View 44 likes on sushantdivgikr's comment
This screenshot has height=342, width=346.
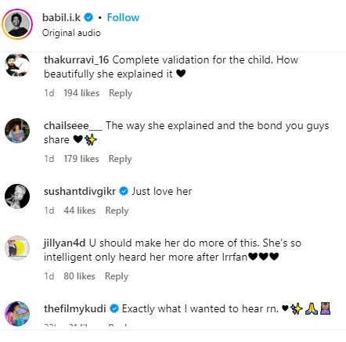tap(80, 211)
